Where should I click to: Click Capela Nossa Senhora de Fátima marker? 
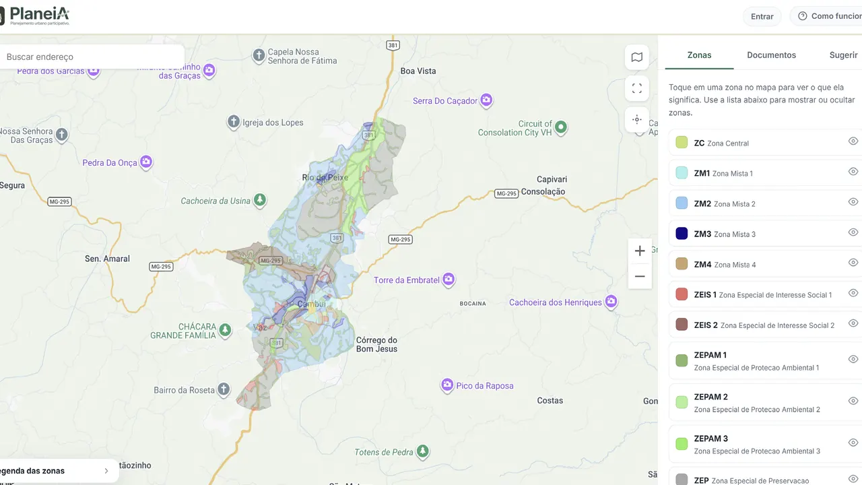259,56
